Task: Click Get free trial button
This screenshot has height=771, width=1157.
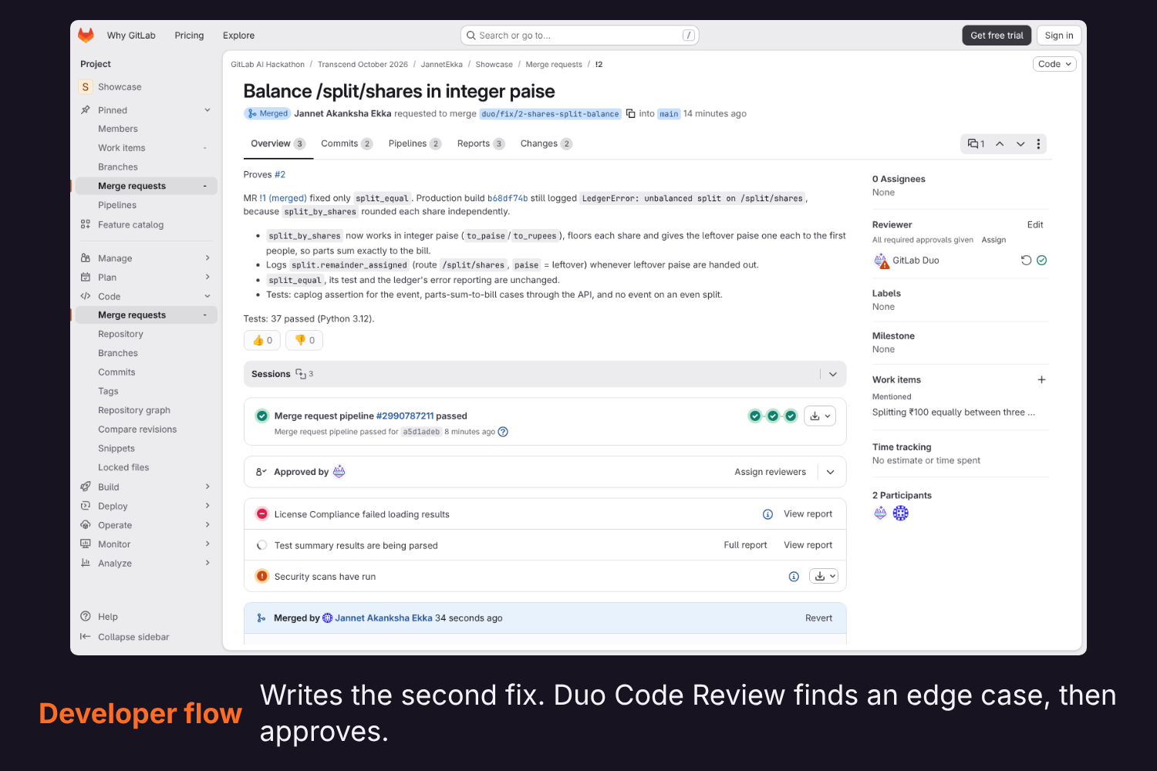Action: 997,35
